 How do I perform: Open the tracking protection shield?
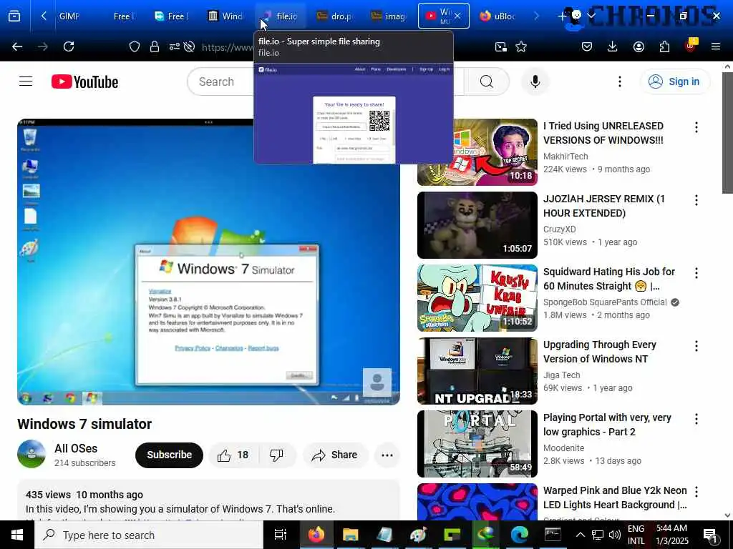tap(135, 46)
